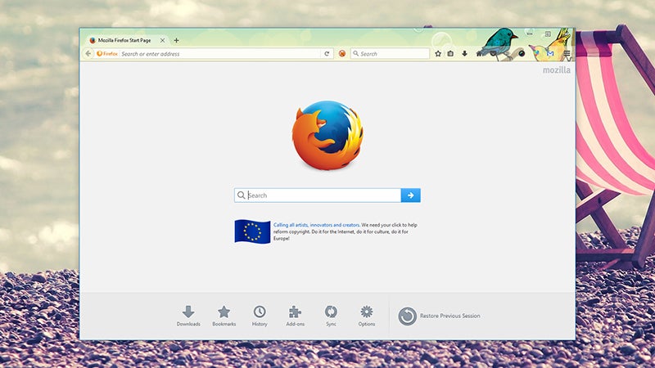This screenshot has height=368, width=655.
Task: Minimize the Firefox window
Action: [530, 34]
